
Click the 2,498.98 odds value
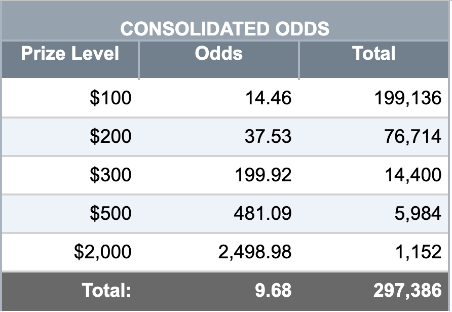point(255,252)
